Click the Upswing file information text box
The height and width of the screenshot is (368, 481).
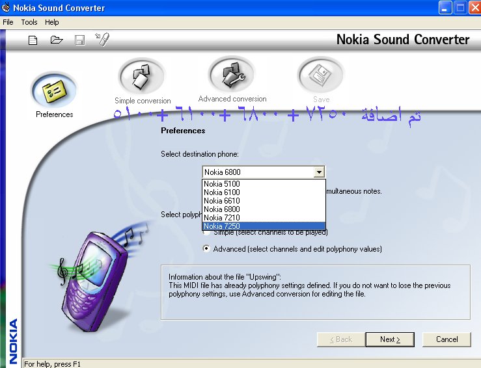pyautogui.click(x=315, y=293)
